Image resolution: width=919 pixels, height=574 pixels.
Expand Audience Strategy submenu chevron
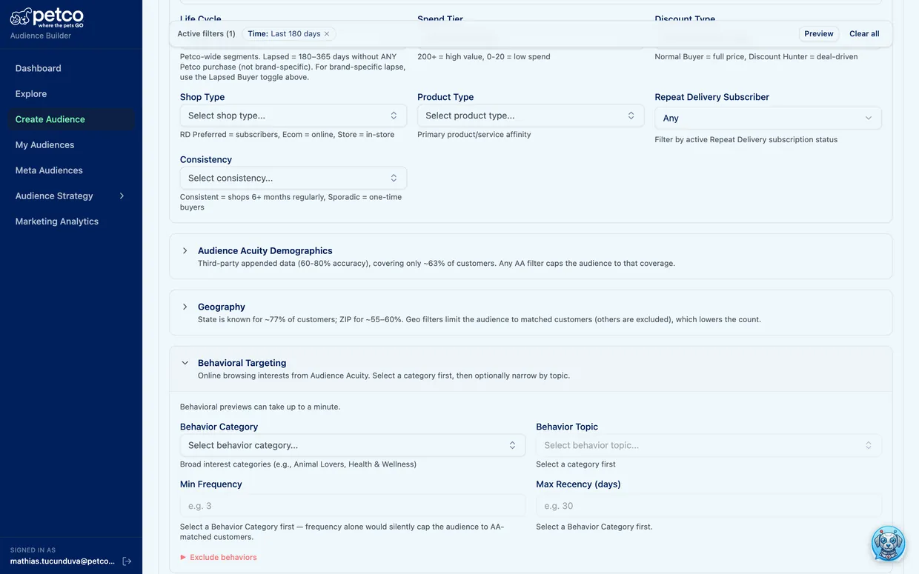[x=122, y=196]
